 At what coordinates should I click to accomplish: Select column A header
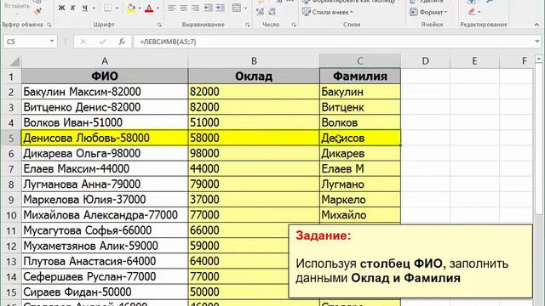(x=105, y=61)
